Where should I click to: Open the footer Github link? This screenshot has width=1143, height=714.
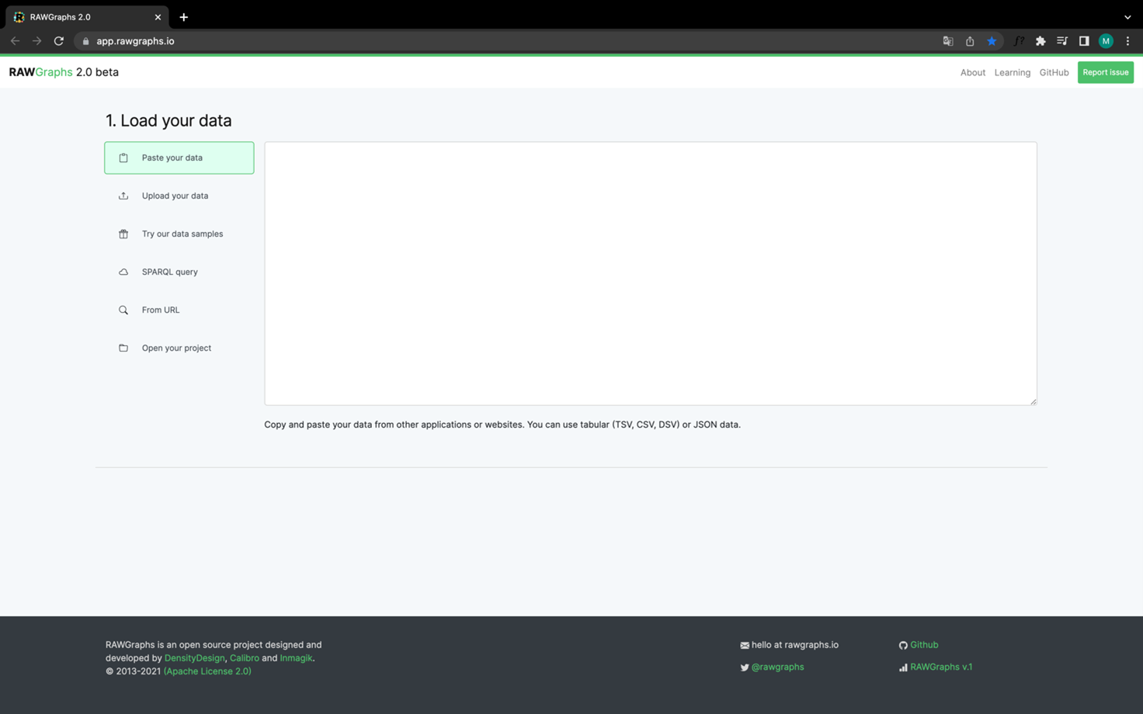(x=924, y=645)
